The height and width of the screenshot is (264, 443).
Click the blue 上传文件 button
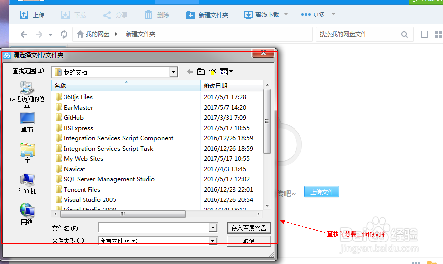point(322,192)
